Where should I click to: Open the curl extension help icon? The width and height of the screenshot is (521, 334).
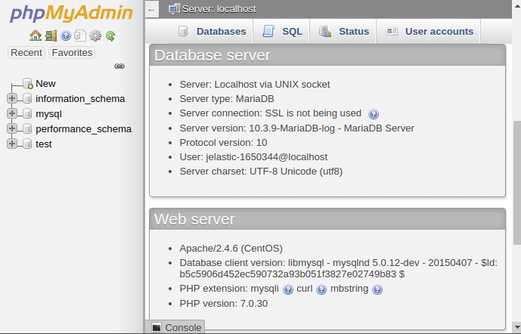pos(321,289)
